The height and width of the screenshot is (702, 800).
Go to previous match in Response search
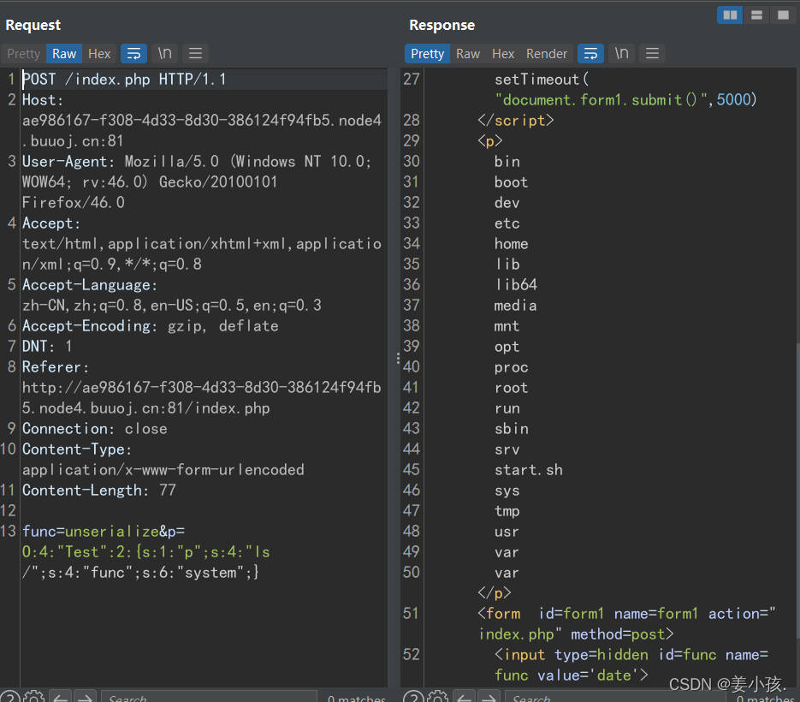pos(465,697)
